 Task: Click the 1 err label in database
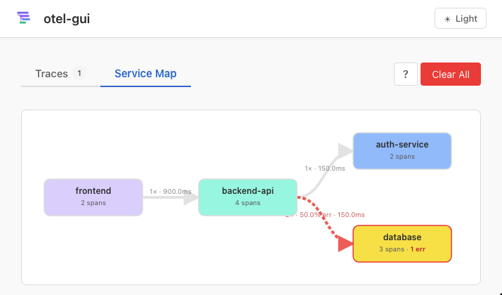click(418, 249)
